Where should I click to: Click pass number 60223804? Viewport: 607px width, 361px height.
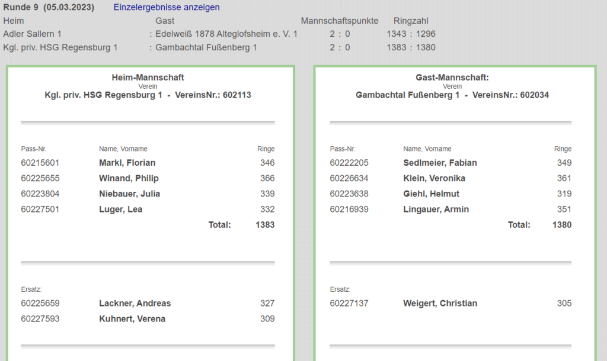click(40, 194)
